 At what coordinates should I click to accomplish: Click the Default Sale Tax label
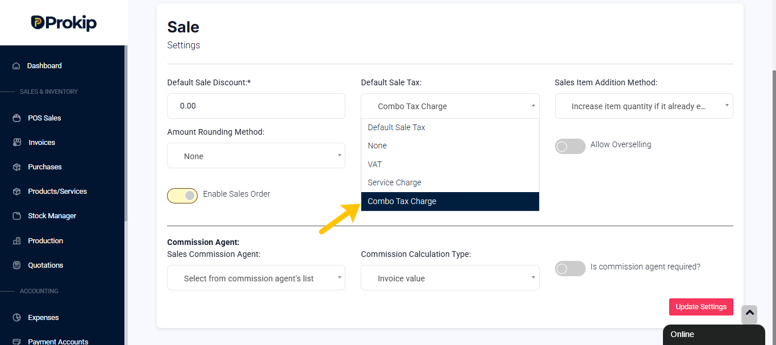tap(391, 82)
